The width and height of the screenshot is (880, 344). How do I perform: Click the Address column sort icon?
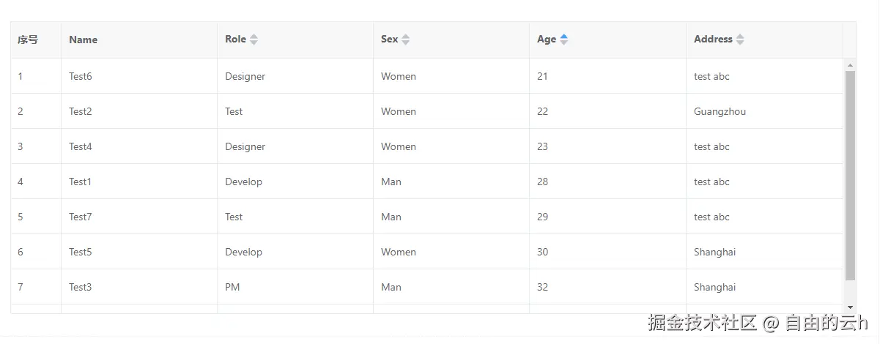pyautogui.click(x=740, y=40)
